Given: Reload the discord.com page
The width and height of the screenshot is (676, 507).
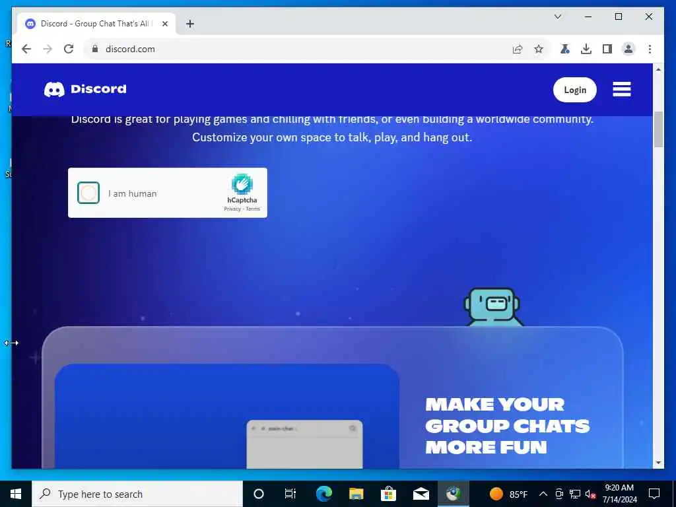Looking at the screenshot, I should click(69, 49).
